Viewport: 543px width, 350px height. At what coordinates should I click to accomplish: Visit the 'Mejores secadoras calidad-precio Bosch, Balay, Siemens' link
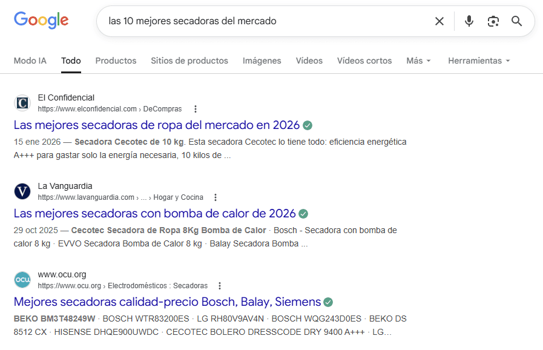pyautogui.click(x=165, y=301)
